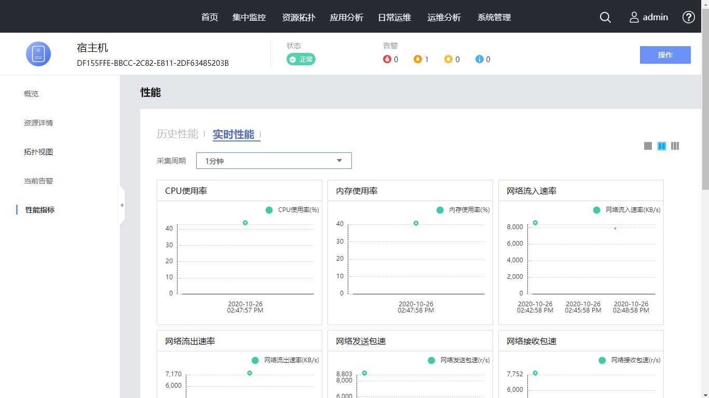Switch to two-column chart layout
709x398 pixels.
662,146
